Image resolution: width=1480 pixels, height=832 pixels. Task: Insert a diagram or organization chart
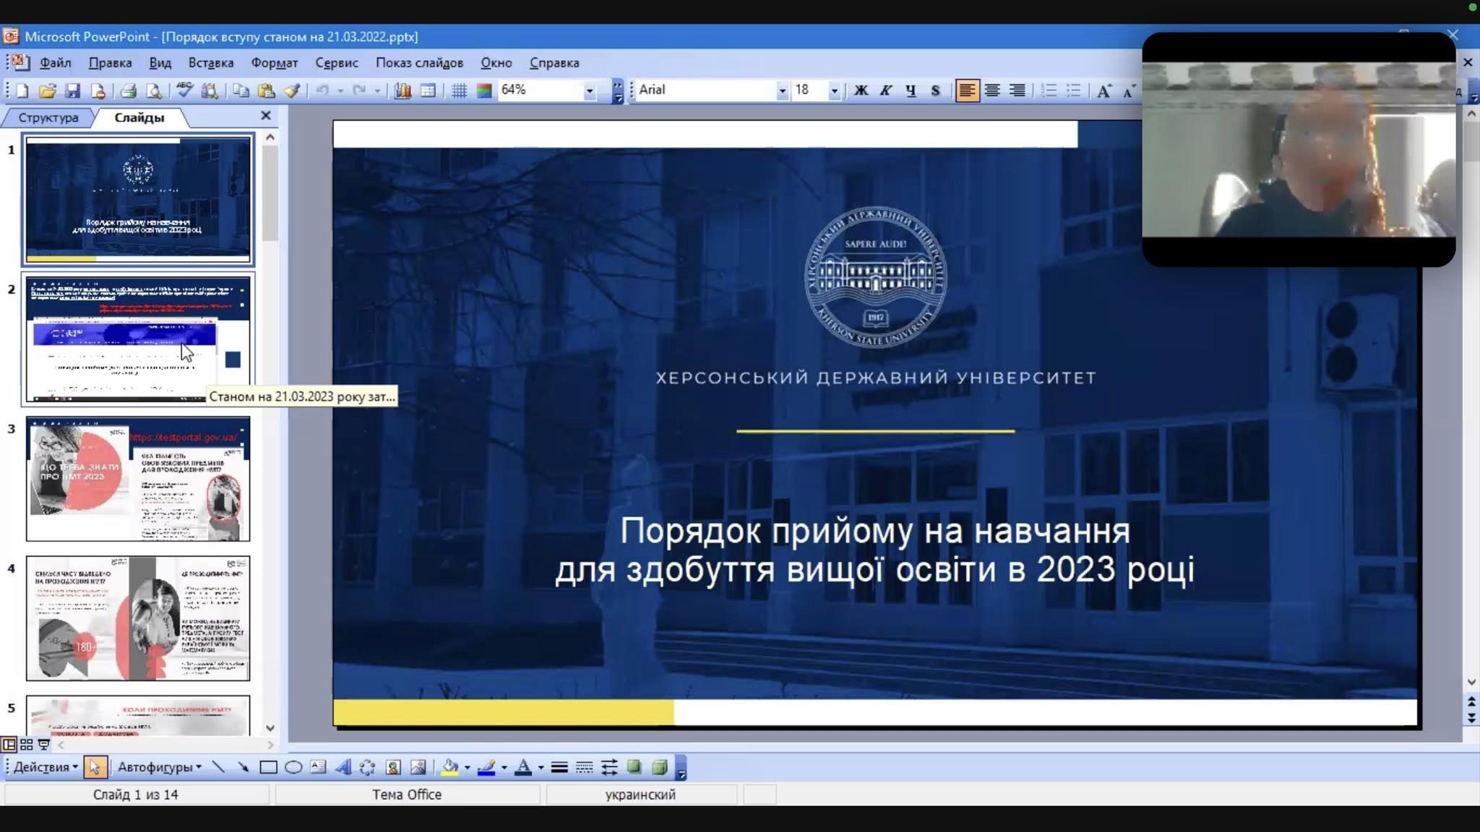pyautogui.click(x=368, y=767)
